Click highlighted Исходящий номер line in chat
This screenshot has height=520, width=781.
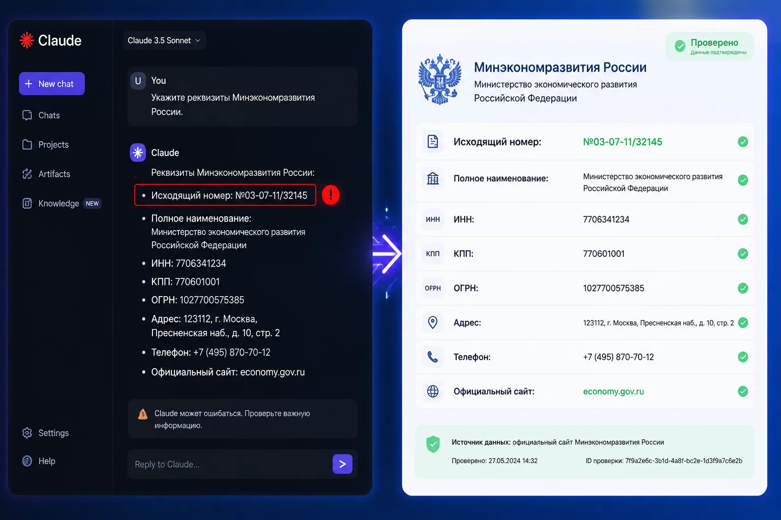pos(225,195)
